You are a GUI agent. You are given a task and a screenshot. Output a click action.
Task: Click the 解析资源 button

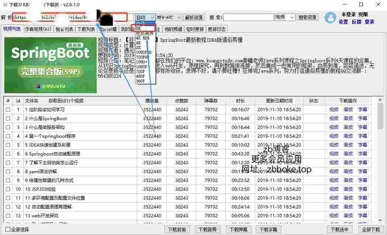coord(194,17)
